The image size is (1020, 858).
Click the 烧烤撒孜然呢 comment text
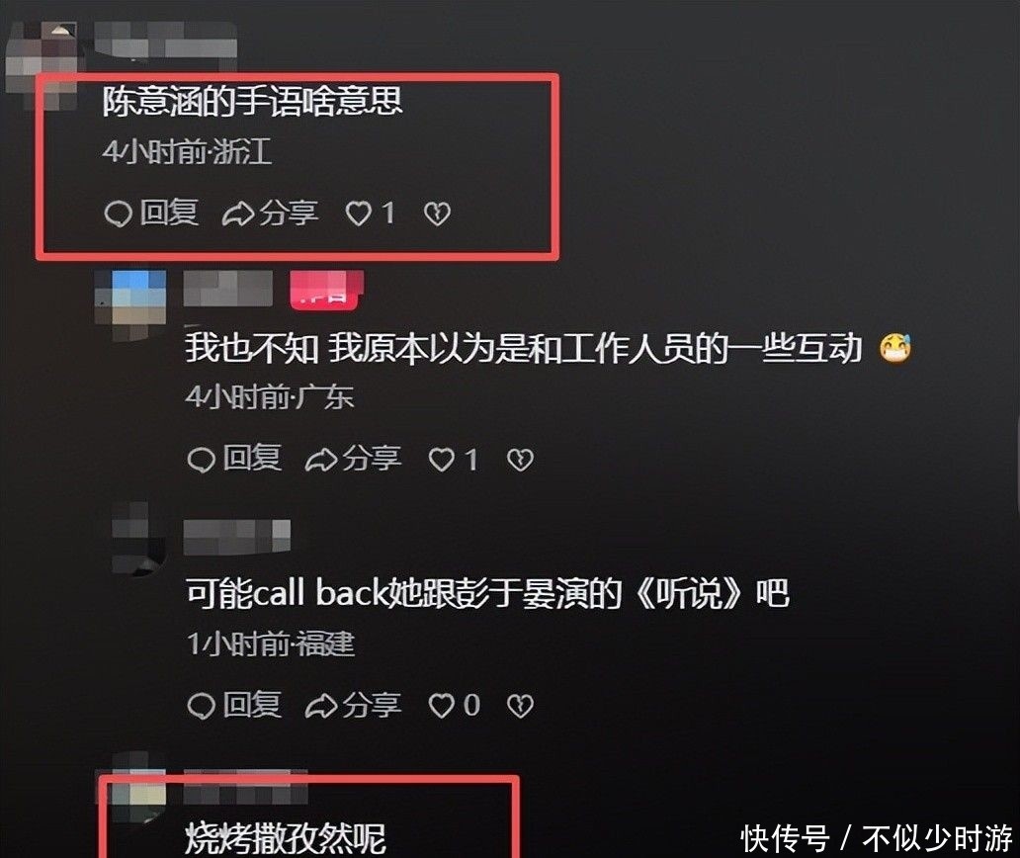(x=285, y=838)
